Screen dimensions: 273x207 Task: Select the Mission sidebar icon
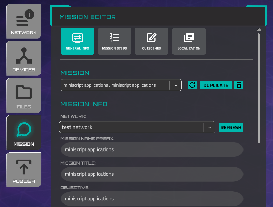coord(24,133)
